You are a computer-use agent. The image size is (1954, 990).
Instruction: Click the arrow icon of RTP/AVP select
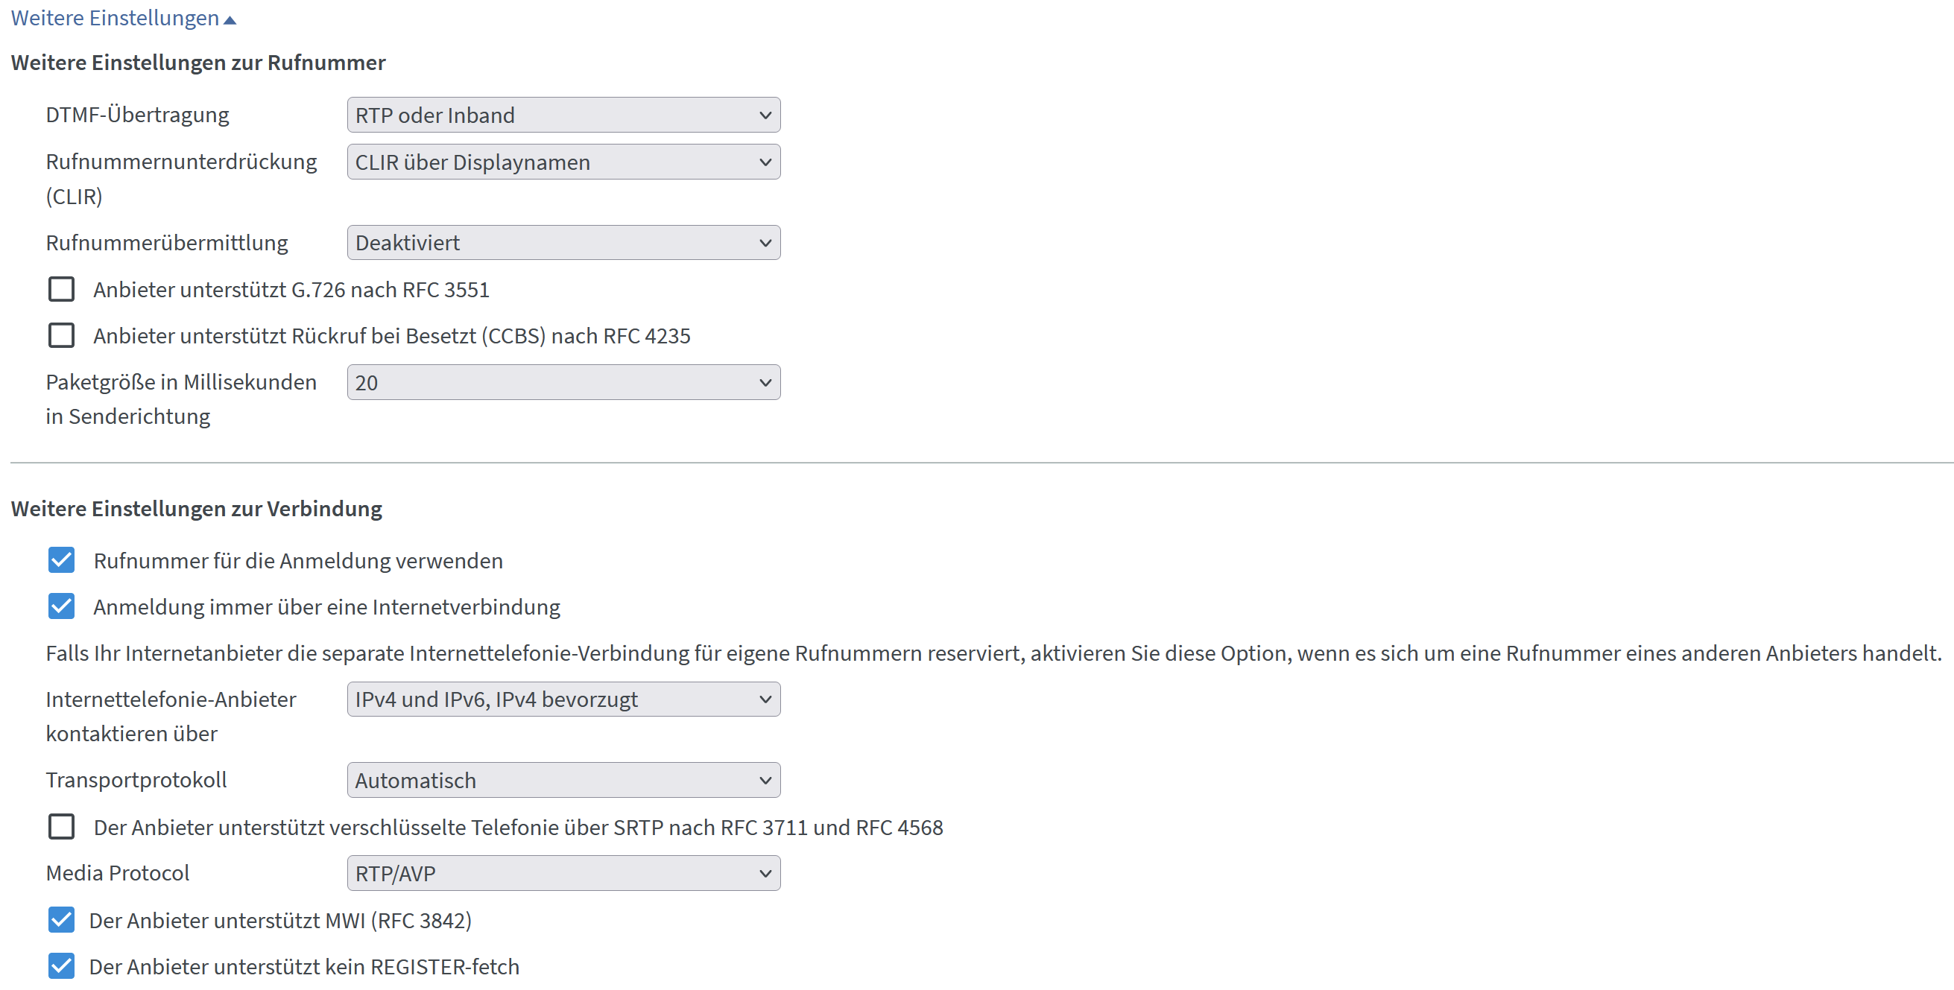pos(765,874)
